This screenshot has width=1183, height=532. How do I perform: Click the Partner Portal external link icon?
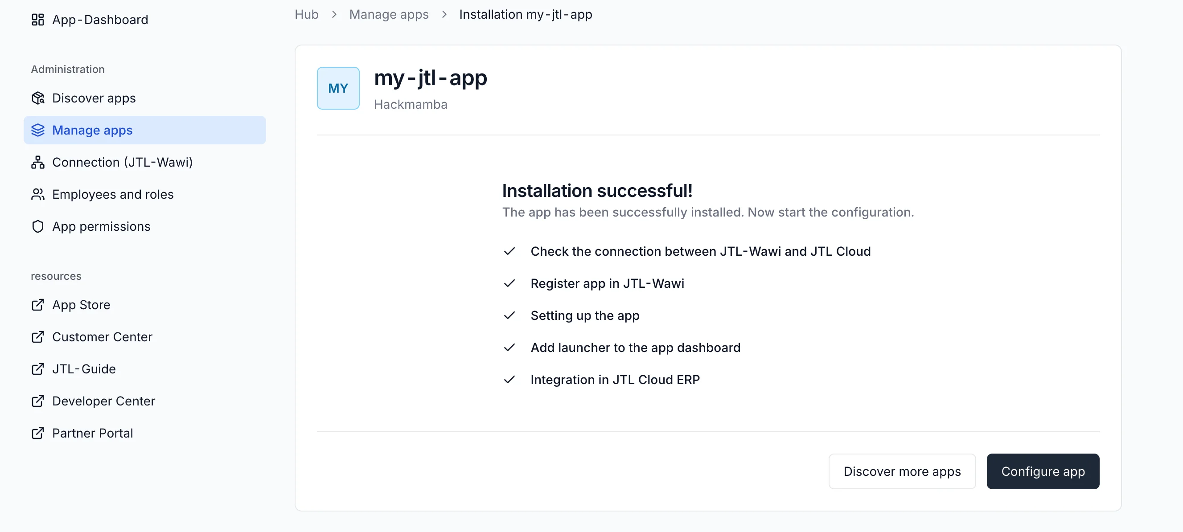(x=37, y=434)
